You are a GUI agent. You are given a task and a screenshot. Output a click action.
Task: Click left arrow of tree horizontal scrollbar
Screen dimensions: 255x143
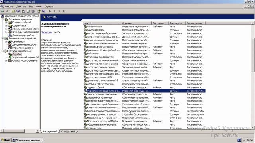coord(2,131)
